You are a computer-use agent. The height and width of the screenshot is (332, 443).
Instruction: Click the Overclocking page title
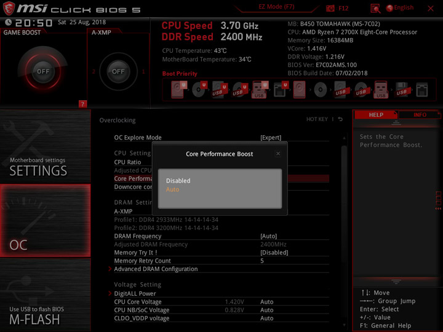click(118, 121)
